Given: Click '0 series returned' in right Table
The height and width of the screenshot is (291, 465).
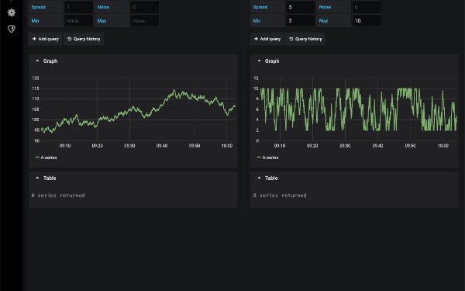Looking at the screenshot, I should (x=280, y=196).
